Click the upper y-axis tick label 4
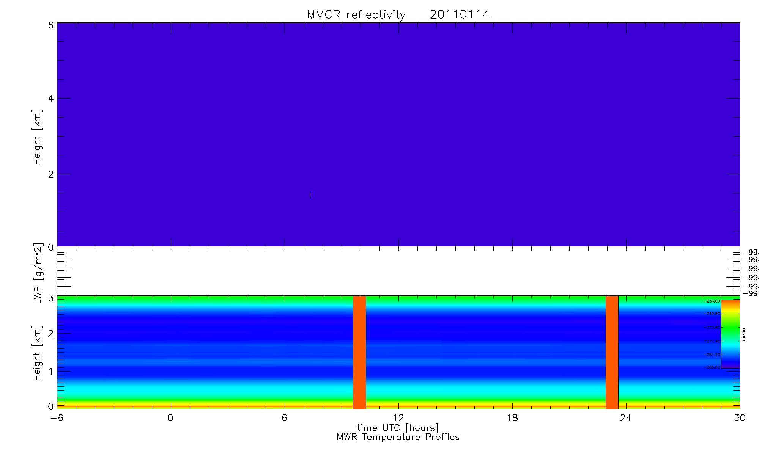 tap(51, 99)
